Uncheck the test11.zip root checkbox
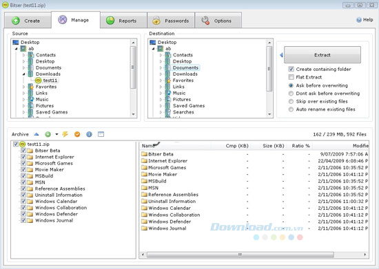 [16, 144]
